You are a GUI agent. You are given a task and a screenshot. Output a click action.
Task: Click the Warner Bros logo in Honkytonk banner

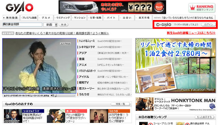tap(212, 106)
